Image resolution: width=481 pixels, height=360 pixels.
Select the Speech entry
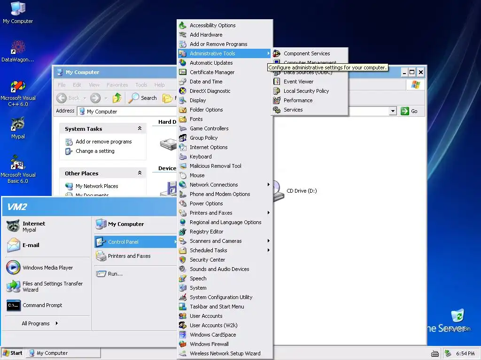[x=225, y=278]
